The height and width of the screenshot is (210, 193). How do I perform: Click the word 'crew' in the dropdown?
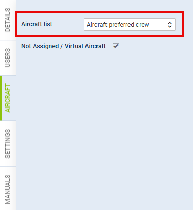tap(143, 25)
